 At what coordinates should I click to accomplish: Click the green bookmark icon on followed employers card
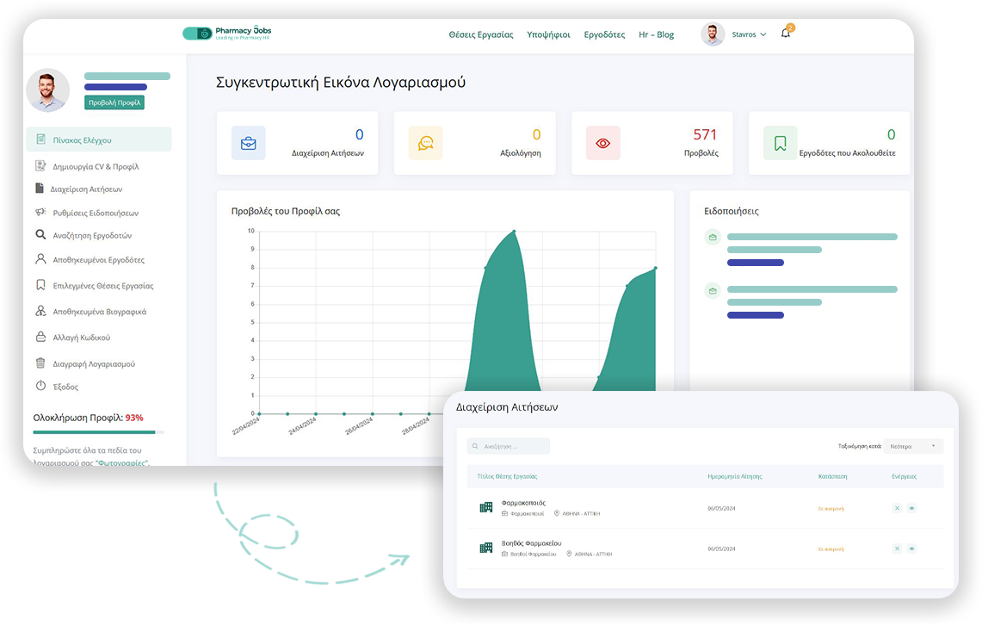[x=780, y=143]
